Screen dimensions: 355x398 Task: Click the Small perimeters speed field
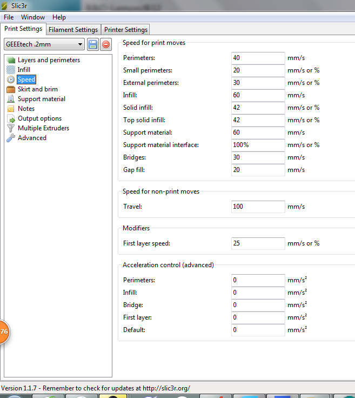coord(258,70)
